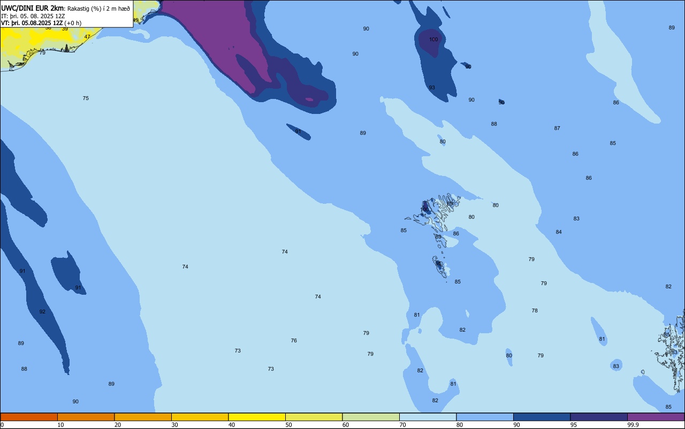This screenshot has height=429, width=685.
Task: Click the humidity value '39' on the yellow land area
Action: click(65, 29)
